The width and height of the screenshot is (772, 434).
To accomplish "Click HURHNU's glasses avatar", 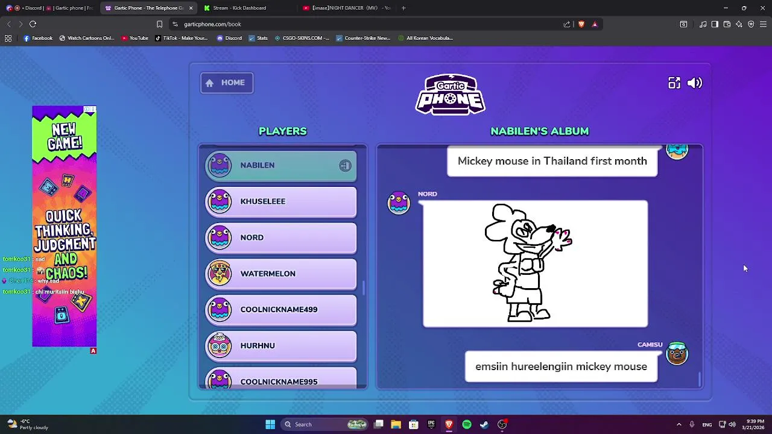I will [220, 346].
